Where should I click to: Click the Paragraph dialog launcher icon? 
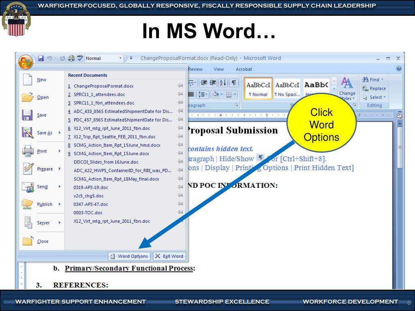click(x=236, y=105)
